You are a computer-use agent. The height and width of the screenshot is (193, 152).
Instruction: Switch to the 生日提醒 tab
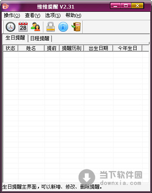pos(15,38)
